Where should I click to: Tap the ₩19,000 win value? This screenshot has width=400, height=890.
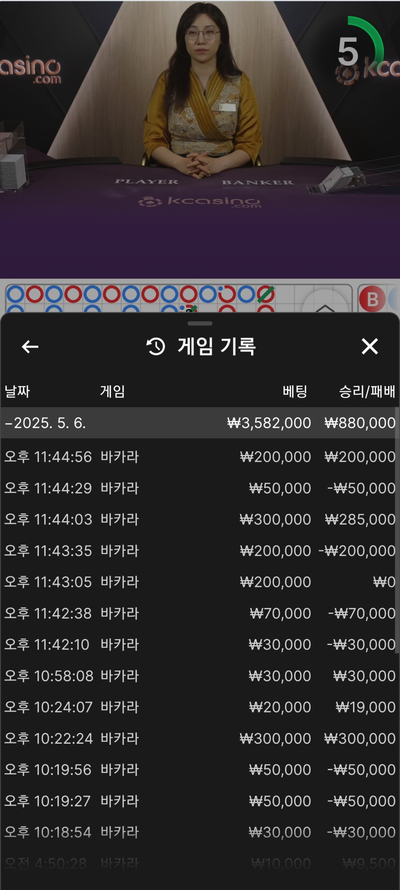(366, 707)
